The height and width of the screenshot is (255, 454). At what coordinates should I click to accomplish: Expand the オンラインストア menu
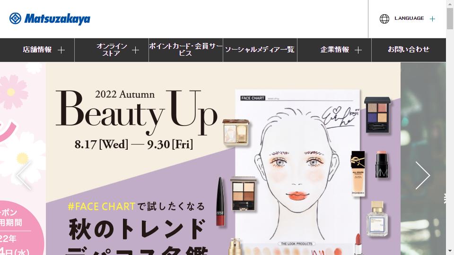112,50
